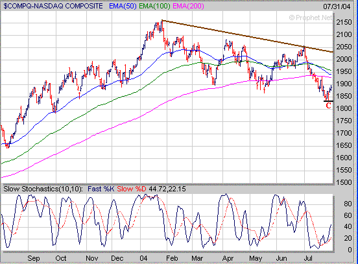This screenshot has width=358, height=264.
Task: Click the stochastics value 44.72,22.15
Action: 167,189
